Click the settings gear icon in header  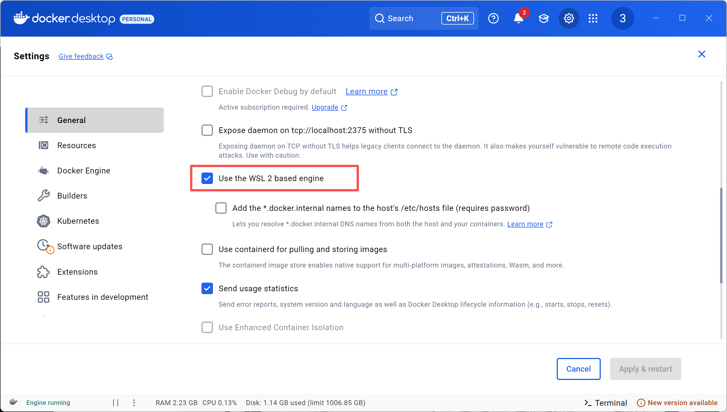tap(569, 19)
